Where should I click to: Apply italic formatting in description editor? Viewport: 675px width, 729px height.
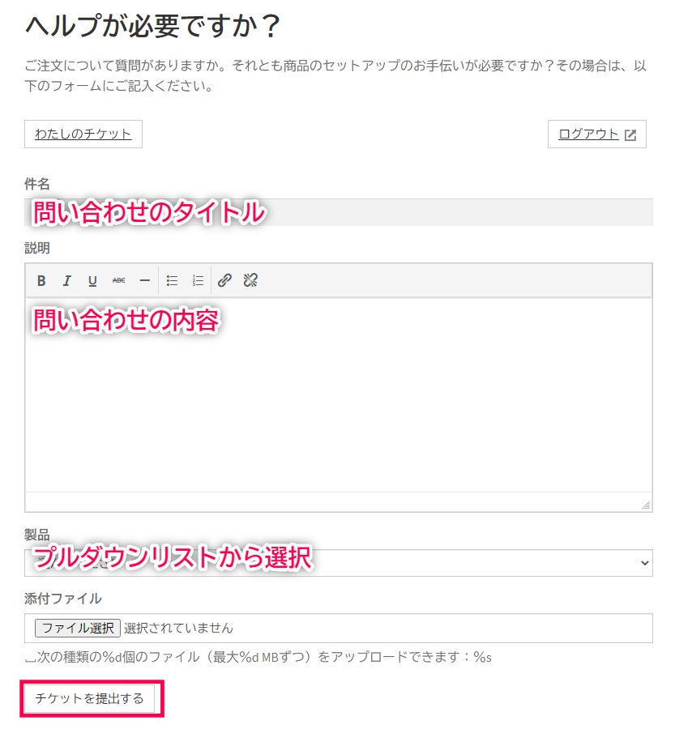click(x=67, y=281)
